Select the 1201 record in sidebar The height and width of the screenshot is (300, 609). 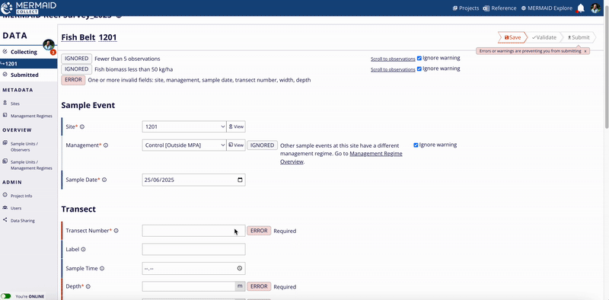click(x=29, y=64)
